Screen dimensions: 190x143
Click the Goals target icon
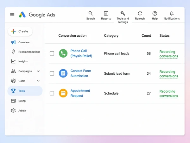pyautogui.click(x=13, y=81)
